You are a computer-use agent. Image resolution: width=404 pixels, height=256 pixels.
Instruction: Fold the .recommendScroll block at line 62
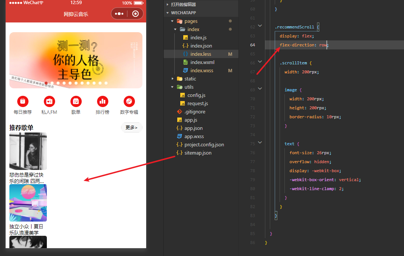click(260, 26)
